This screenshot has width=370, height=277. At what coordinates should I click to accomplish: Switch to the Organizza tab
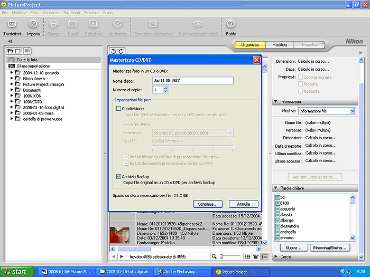(250, 44)
